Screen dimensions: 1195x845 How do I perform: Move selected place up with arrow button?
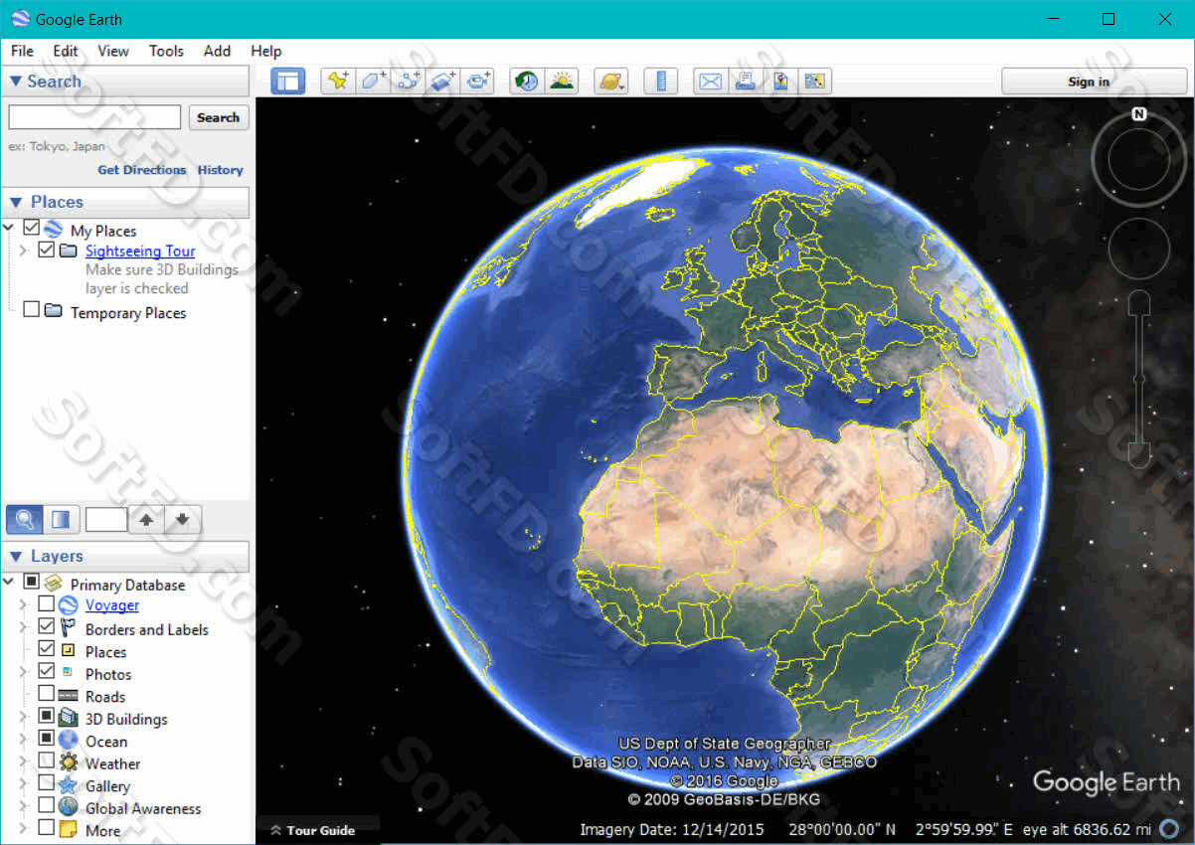tap(146, 519)
